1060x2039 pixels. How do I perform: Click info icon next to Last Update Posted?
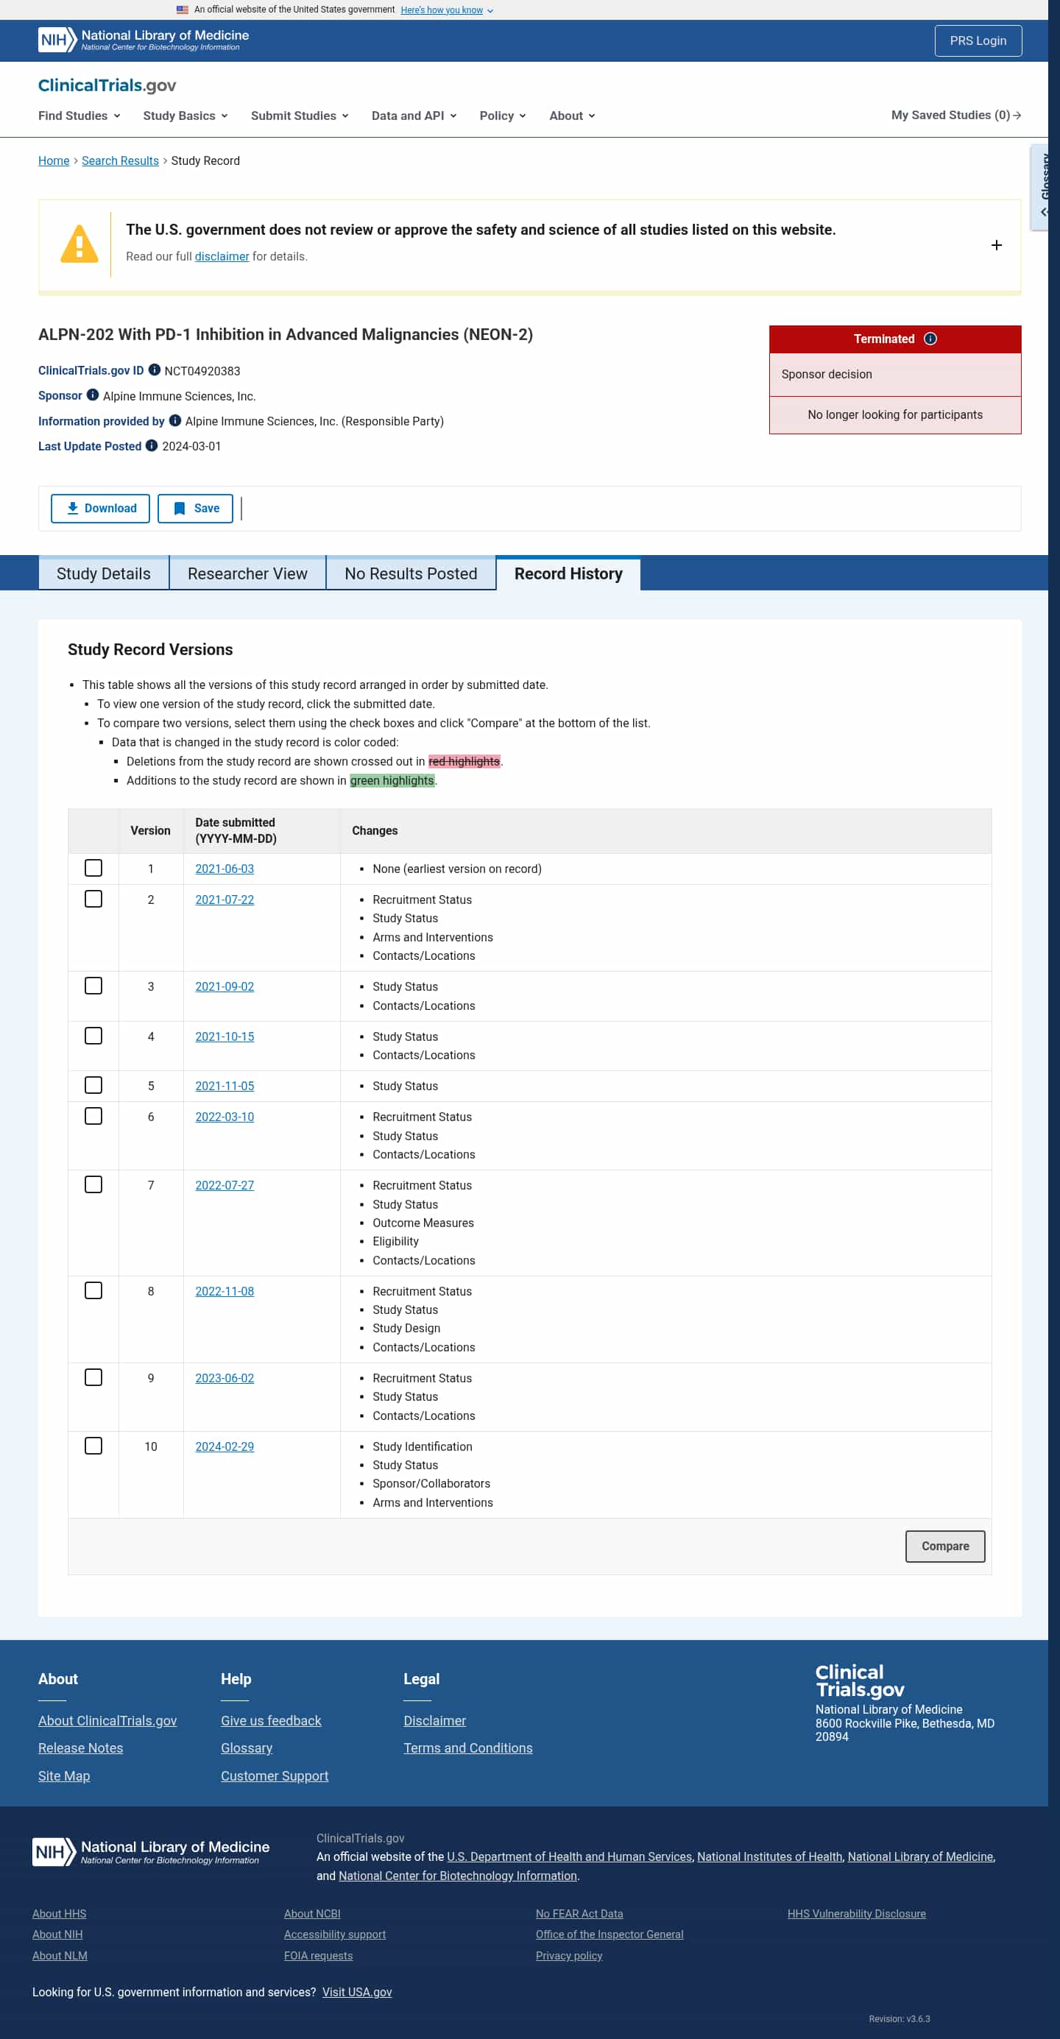151,445
